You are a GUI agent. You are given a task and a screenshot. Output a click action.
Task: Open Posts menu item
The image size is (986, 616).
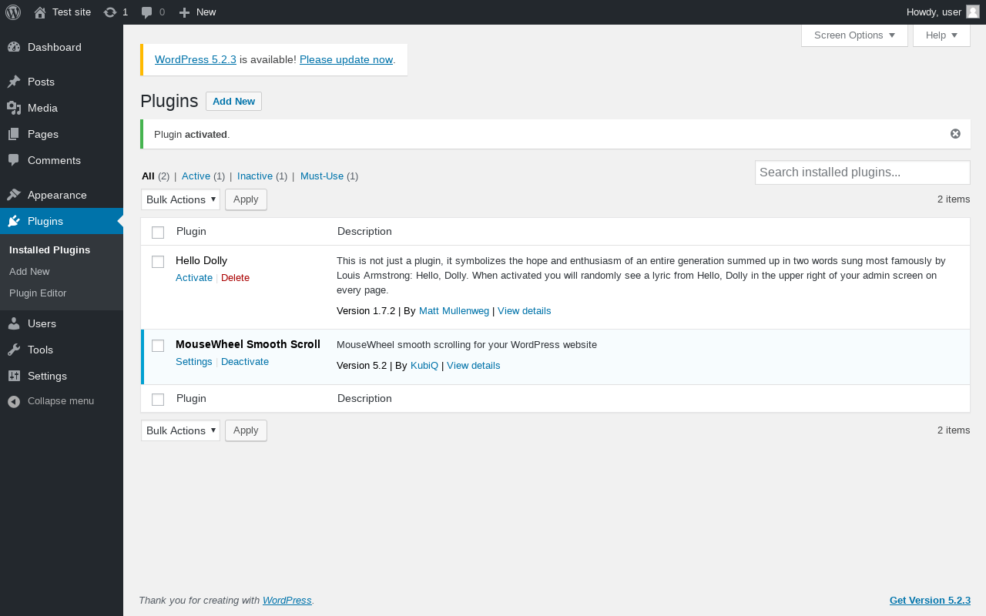pos(62,82)
